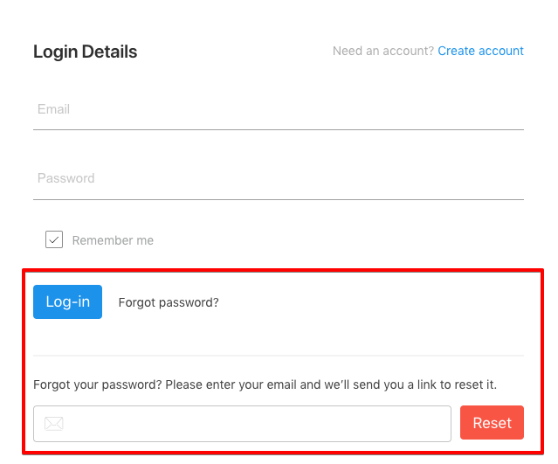Focus the Email input field
Image resolution: width=558 pixels, height=464 pixels.
pos(278,110)
